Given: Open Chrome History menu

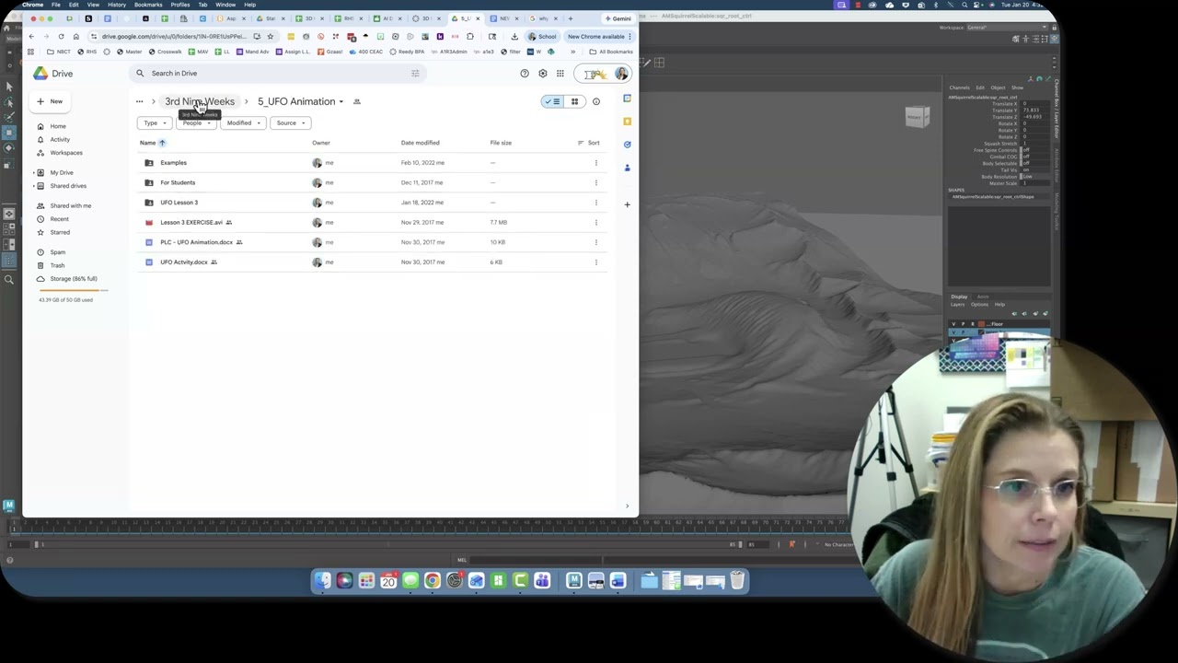Looking at the screenshot, I should click(x=117, y=5).
